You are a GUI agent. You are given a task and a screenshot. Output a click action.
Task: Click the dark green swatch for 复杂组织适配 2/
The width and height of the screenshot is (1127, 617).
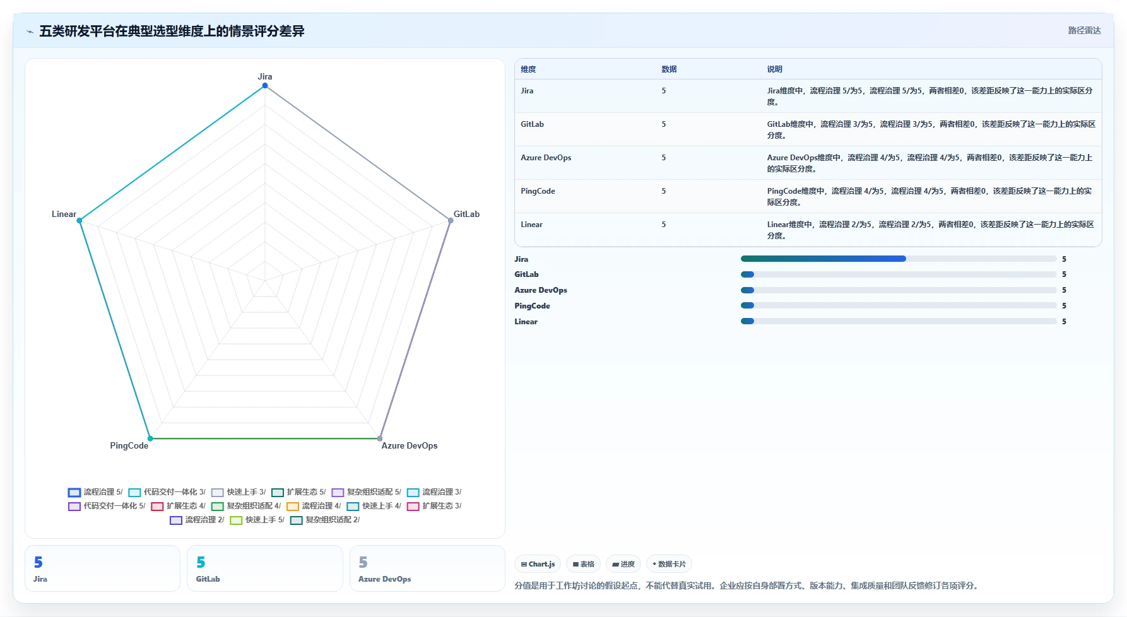coord(297,520)
